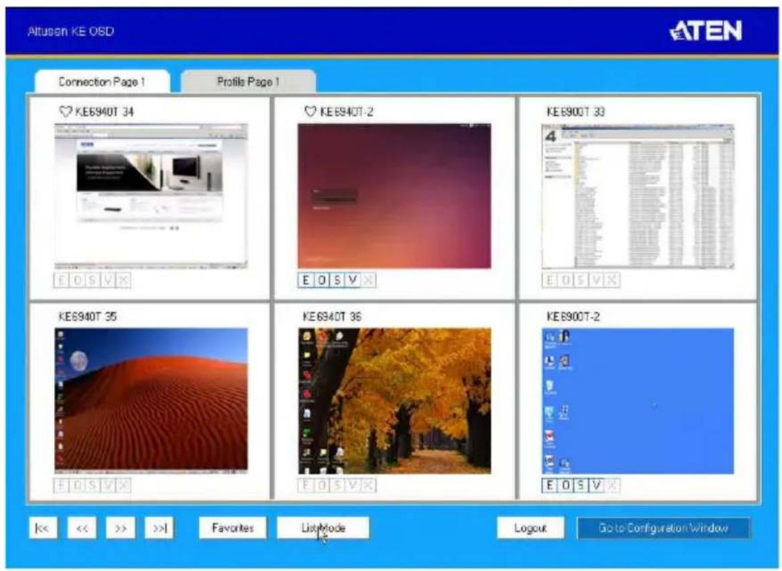Go to previous page button
Screen dimensions: 782x571
(x=82, y=528)
